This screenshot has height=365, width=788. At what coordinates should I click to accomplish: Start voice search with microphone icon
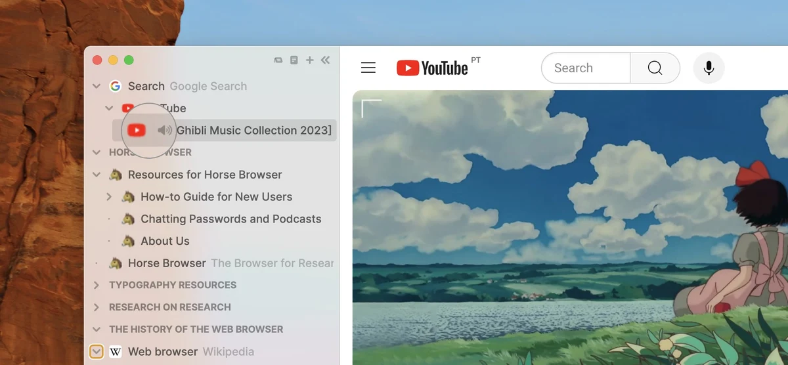pos(709,68)
